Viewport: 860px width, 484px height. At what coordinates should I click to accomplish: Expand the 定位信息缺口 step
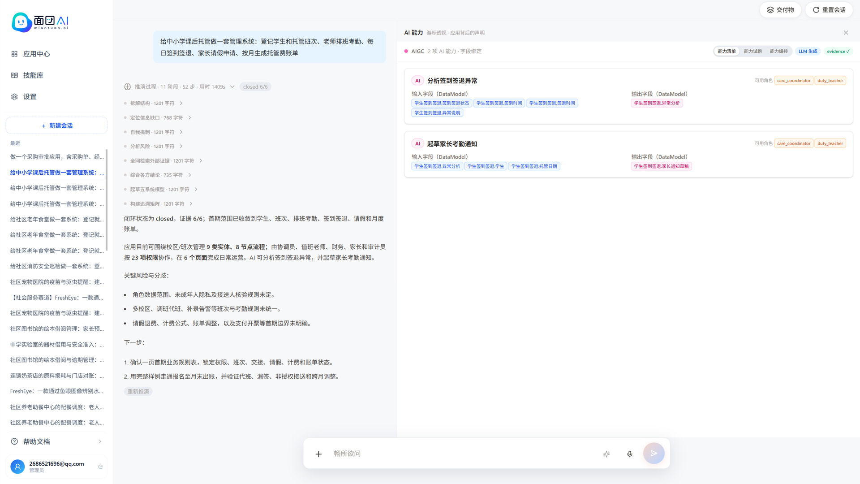click(189, 118)
